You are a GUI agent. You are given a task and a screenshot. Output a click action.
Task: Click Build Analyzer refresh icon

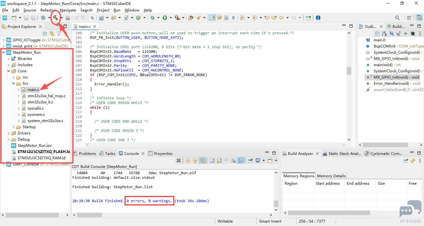413,160
